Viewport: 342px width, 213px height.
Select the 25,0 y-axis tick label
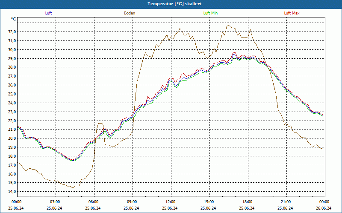coord(12,94)
